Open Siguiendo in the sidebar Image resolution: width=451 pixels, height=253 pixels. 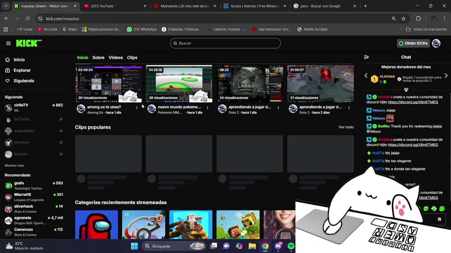24,81
